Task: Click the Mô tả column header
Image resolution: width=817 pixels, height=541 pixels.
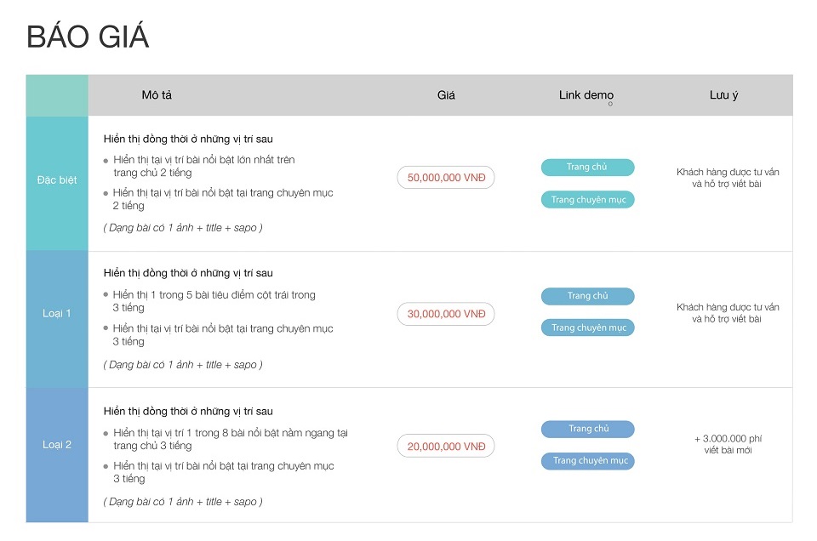Action: [157, 95]
